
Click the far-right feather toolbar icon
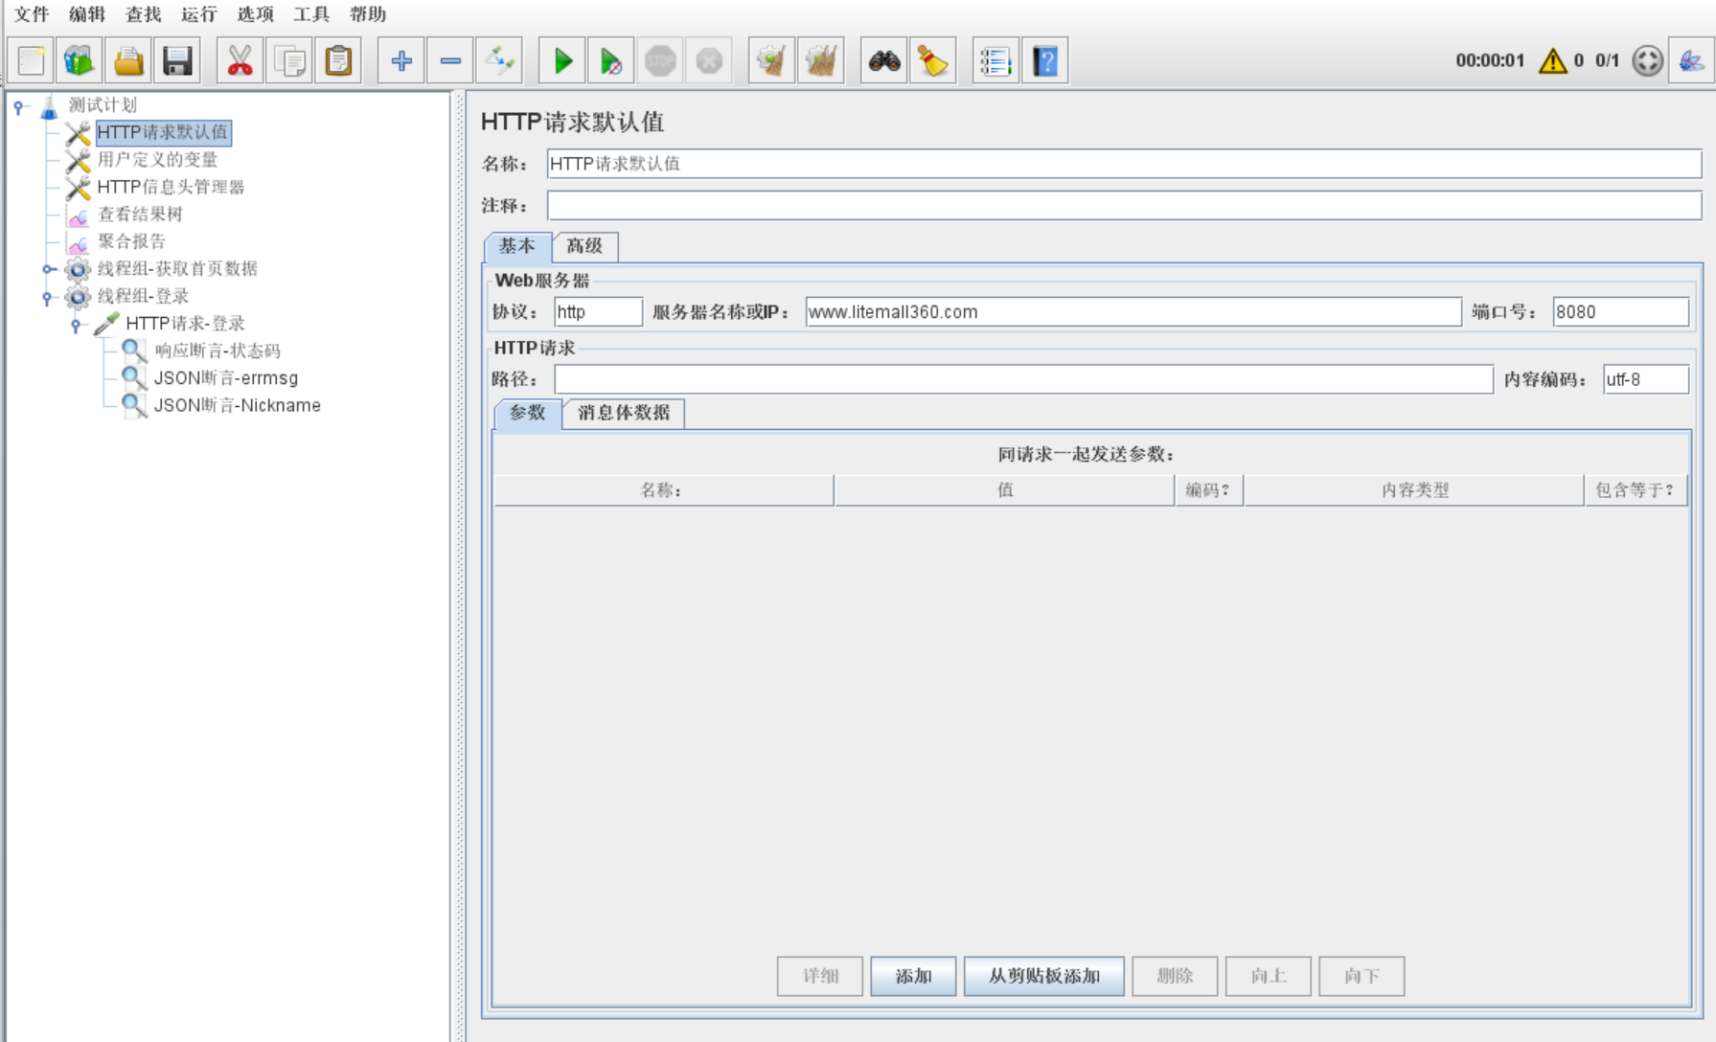[x=1691, y=61]
